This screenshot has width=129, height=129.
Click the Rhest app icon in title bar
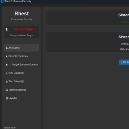pos(2,1)
